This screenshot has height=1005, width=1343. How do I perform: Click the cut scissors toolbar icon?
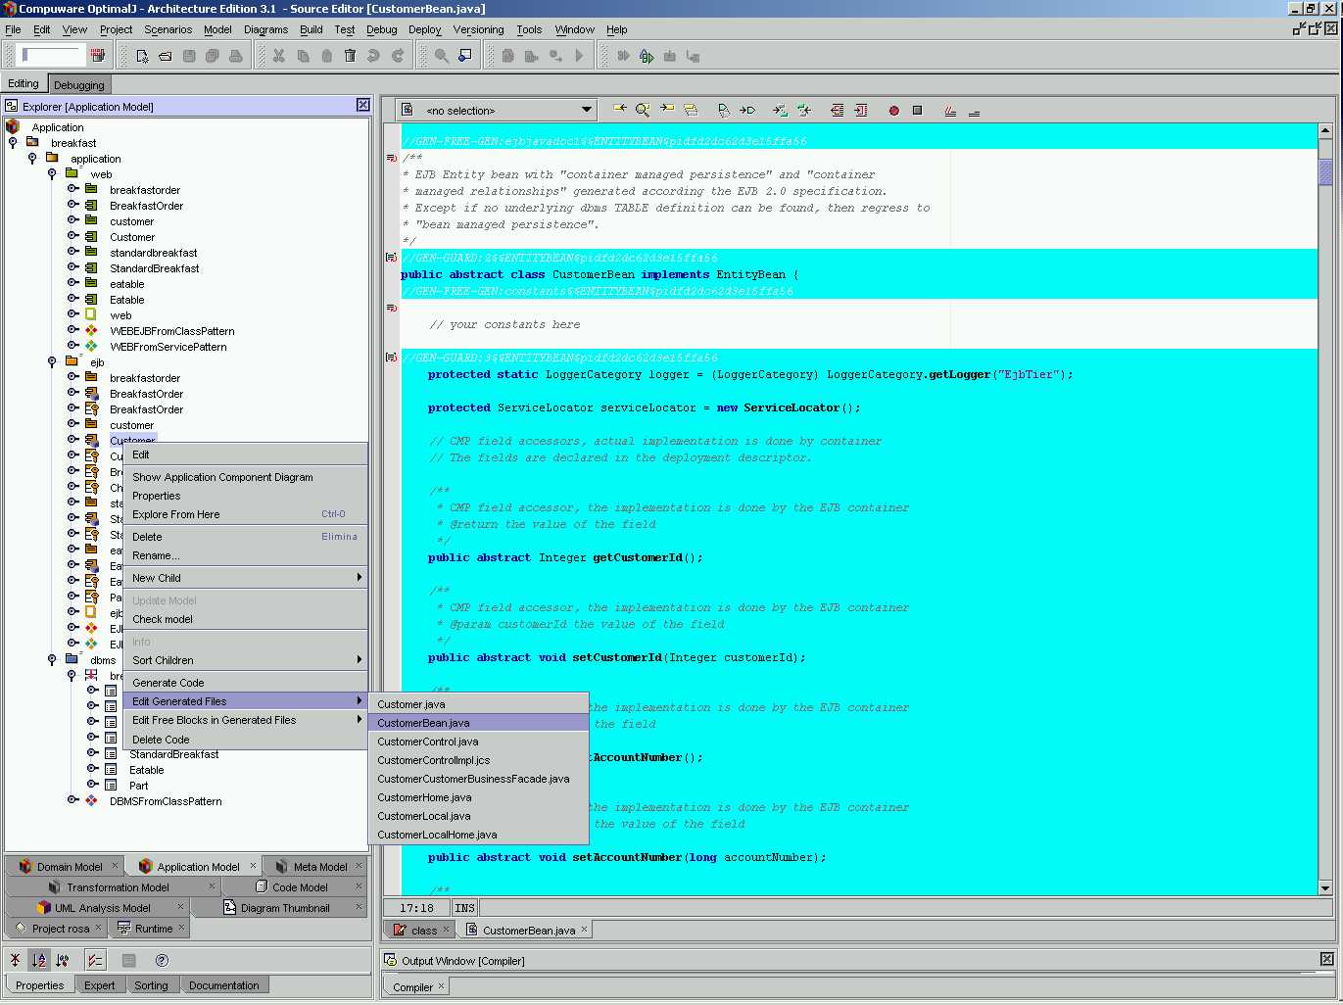(279, 56)
